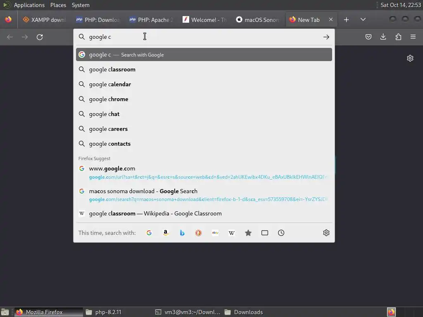Search this time with Bing icon
The height and width of the screenshot is (317, 423).
point(182,233)
